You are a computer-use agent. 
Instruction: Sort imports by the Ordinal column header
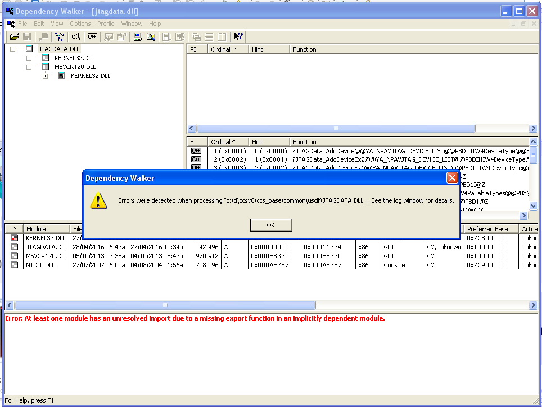coord(228,49)
